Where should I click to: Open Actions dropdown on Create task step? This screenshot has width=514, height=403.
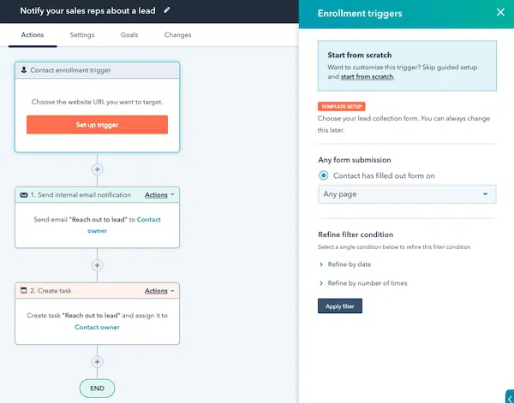(158, 291)
